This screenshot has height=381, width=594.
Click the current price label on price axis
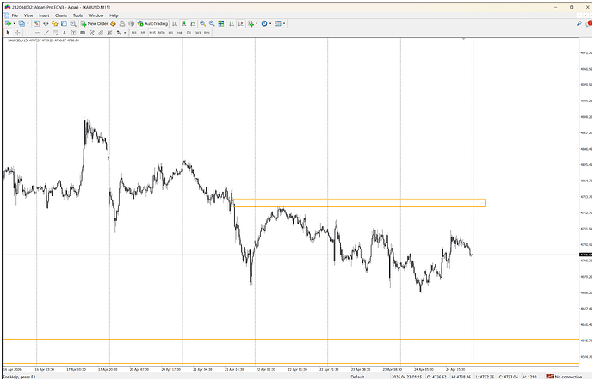coord(586,255)
